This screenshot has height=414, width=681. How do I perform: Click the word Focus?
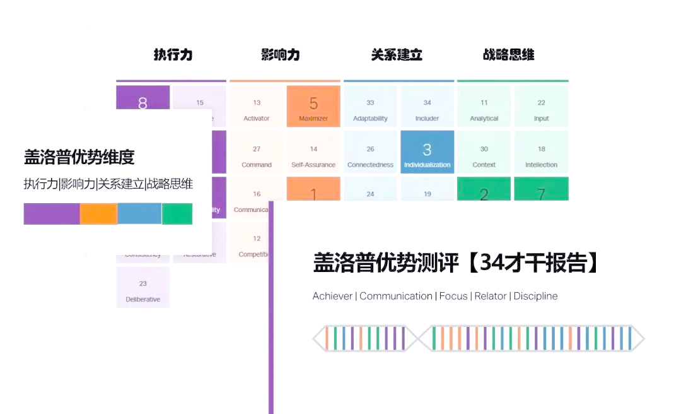453,296
